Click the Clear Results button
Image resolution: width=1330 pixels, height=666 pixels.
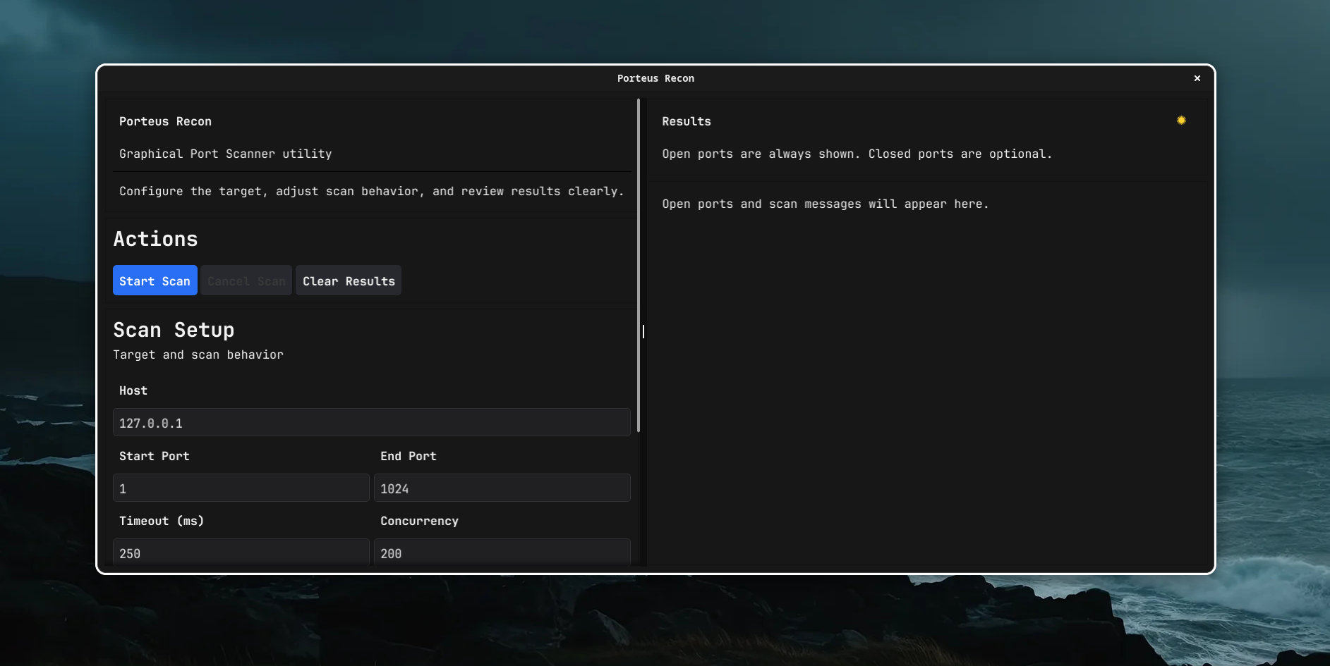click(x=348, y=280)
